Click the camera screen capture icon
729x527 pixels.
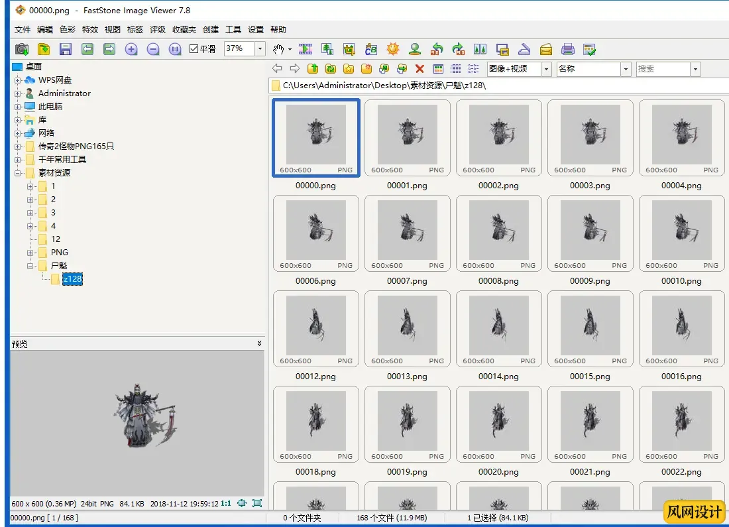22,49
